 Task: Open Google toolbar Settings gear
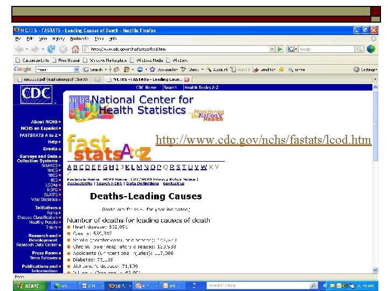click(356, 70)
